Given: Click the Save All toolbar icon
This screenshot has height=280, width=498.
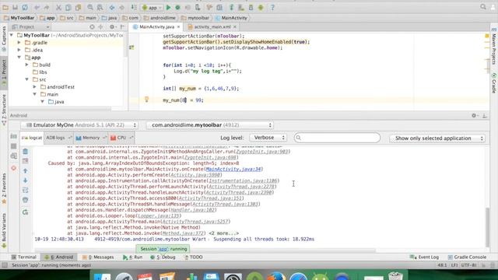Looking at the screenshot, I should [x=15, y=7].
